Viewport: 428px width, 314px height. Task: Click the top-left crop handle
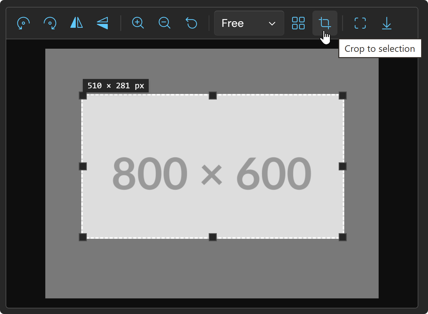coord(83,96)
